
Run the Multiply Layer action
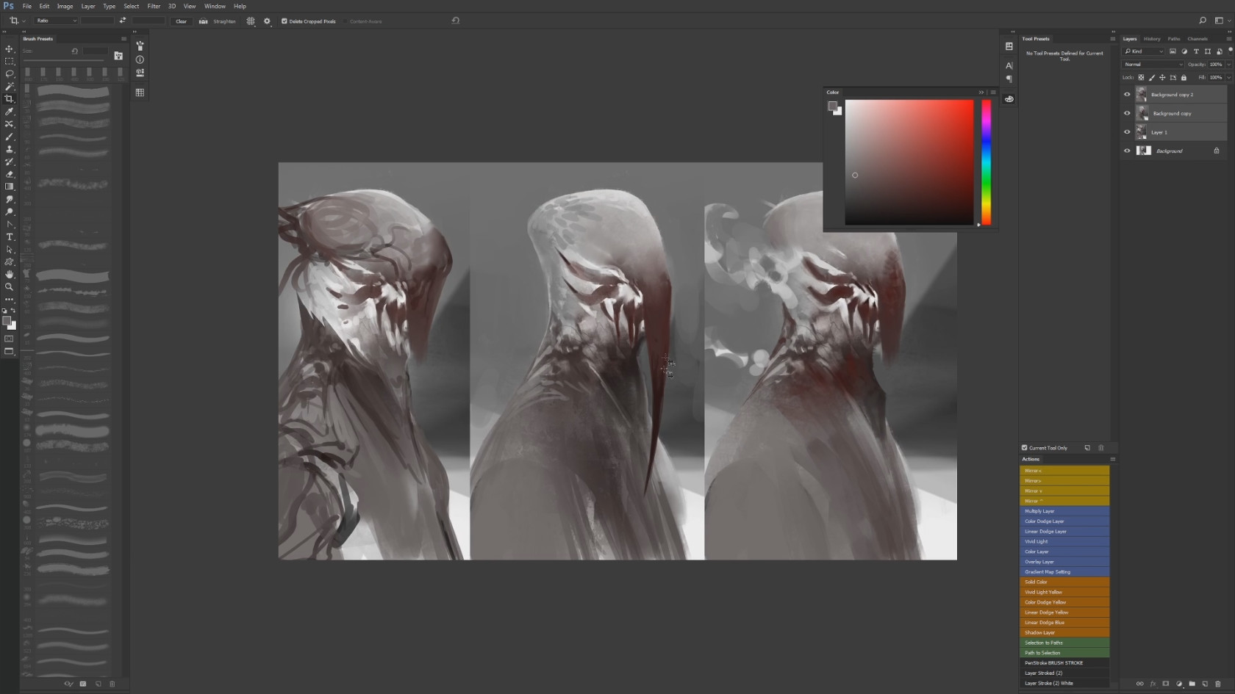pyautogui.click(x=1064, y=511)
